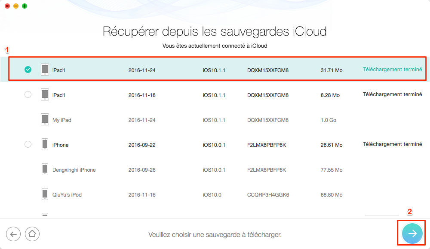Viewport: 430px width, 249px height.
Task: Close the window with red button
Action: (7, 6)
